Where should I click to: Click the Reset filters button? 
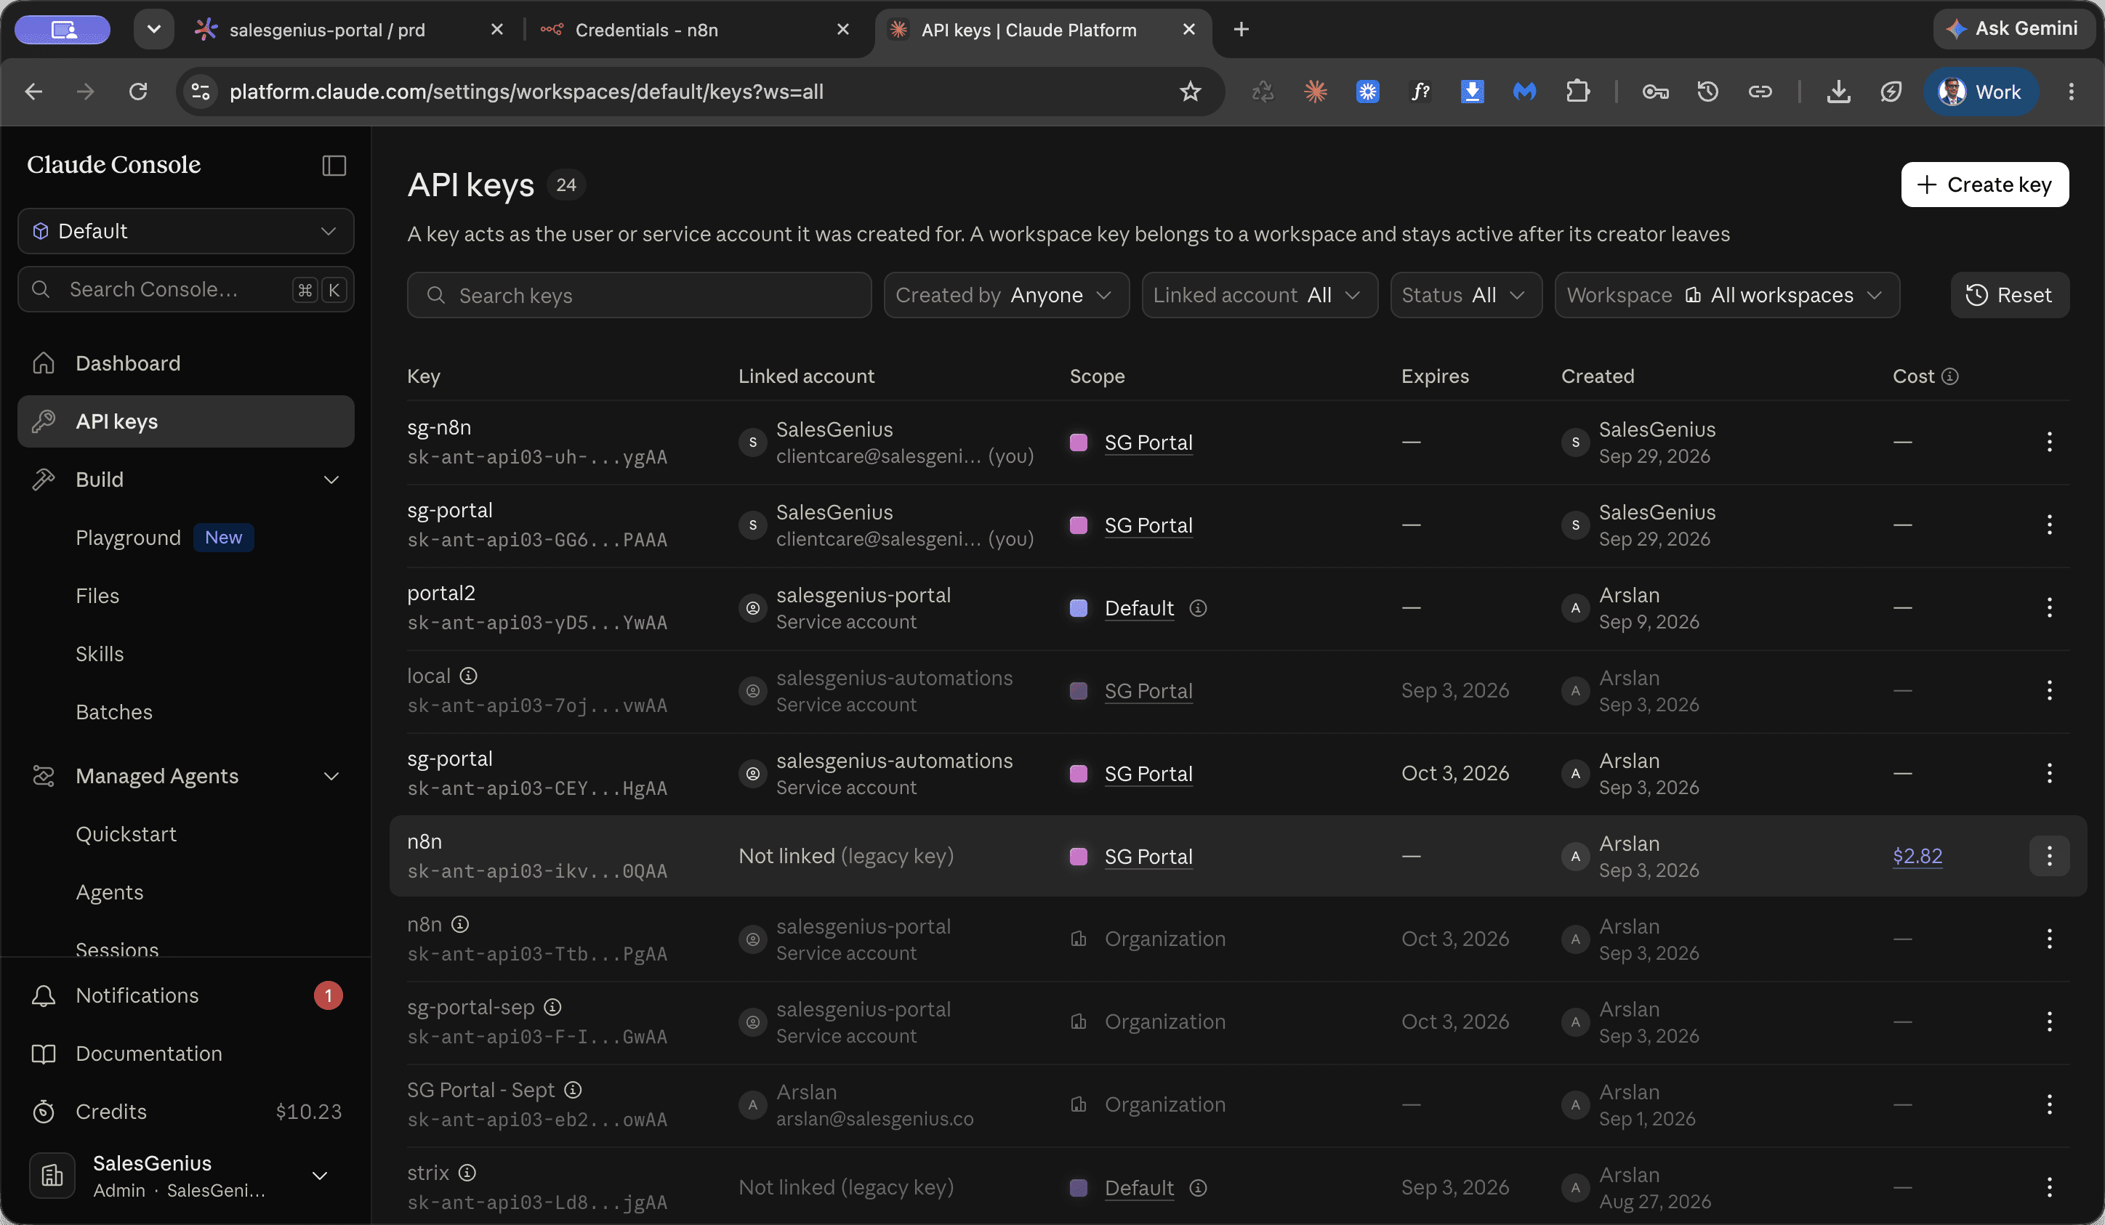click(x=2009, y=295)
